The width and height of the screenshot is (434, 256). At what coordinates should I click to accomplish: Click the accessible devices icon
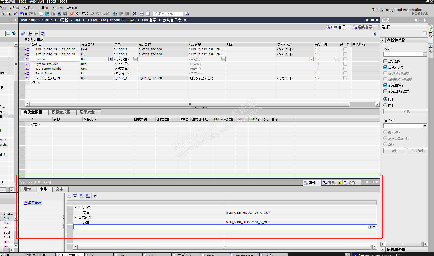pos(115,14)
